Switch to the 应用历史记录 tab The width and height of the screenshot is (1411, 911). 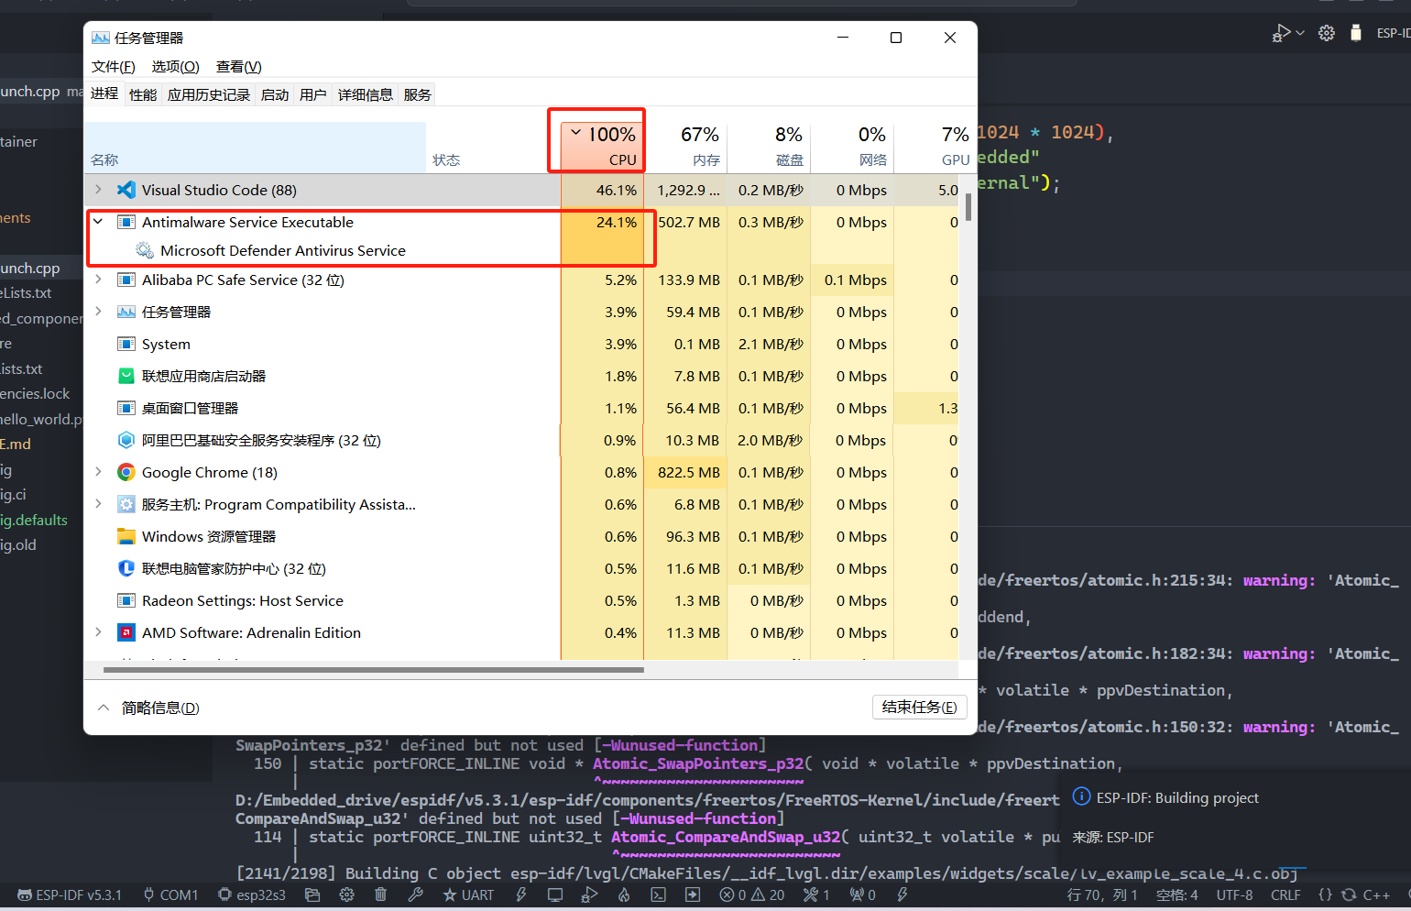point(209,94)
